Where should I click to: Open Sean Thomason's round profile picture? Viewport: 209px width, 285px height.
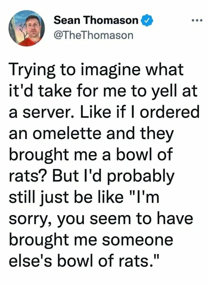tap(27, 28)
